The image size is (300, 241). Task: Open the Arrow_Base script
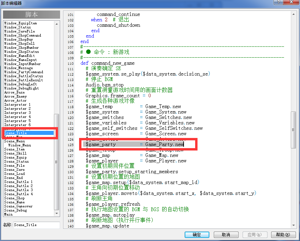tap(14, 92)
